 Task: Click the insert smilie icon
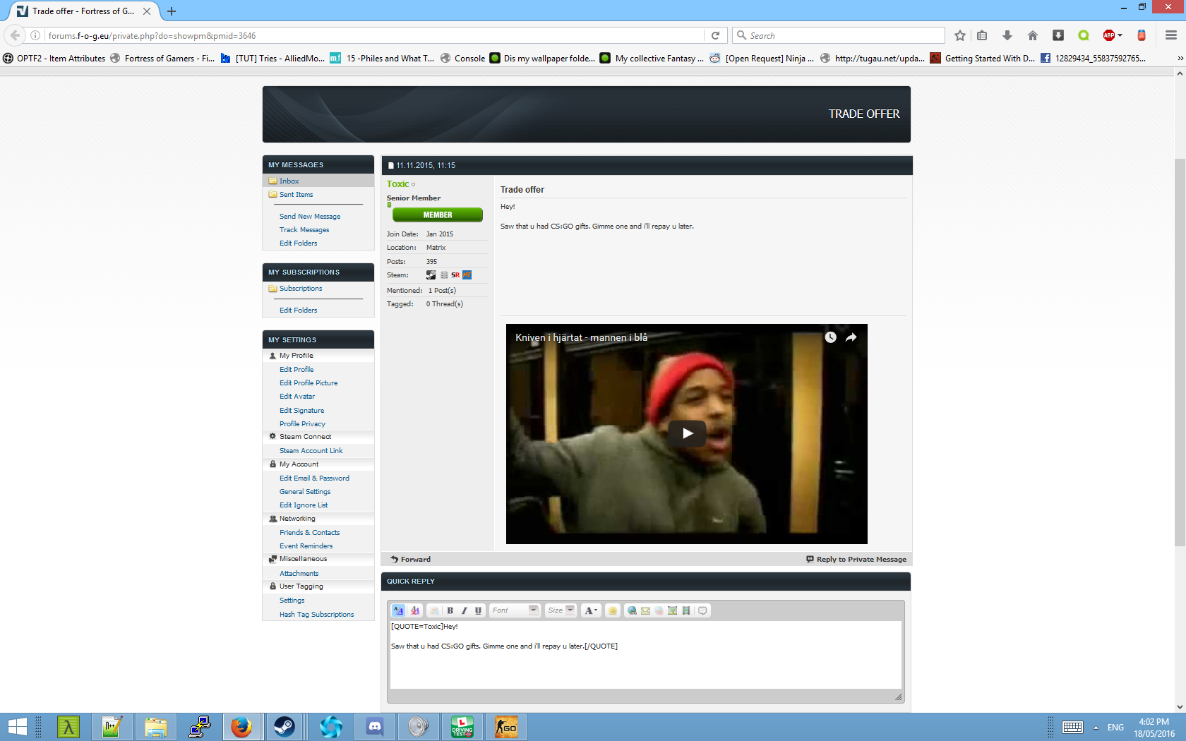613,610
